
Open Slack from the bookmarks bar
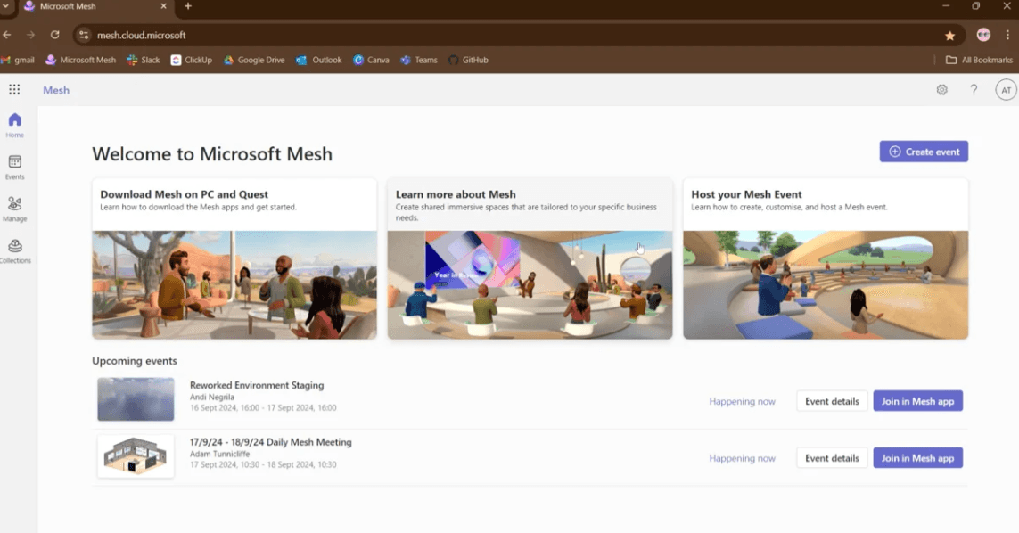(x=143, y=60)
